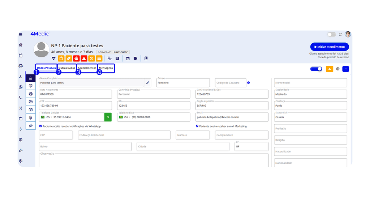Uncheck e-mail Marketing acceptance checkbox
Viewport: 370px width, 198px height.
click(x=197, y=126)
